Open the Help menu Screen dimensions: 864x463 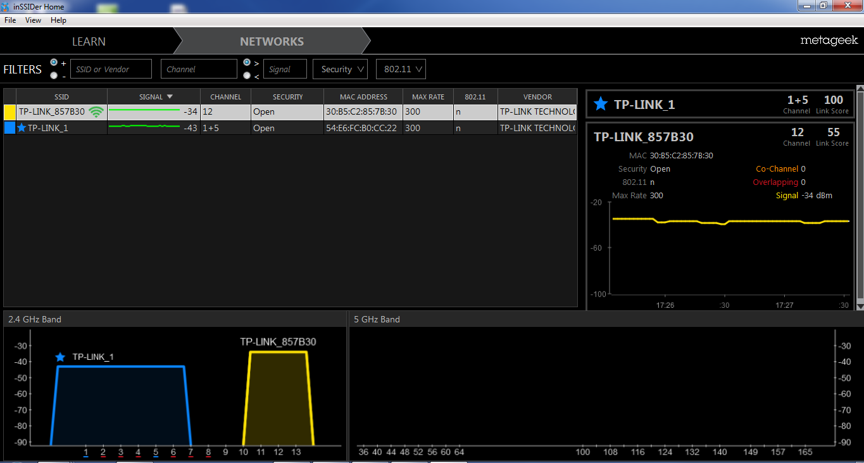coord(58,20)
